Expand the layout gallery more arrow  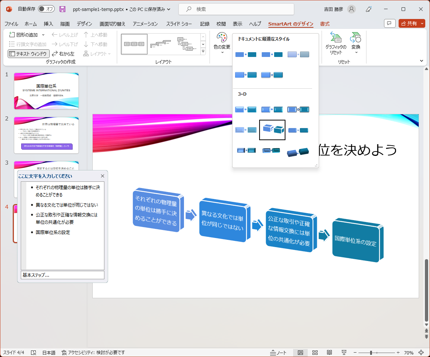pos(203,51)
